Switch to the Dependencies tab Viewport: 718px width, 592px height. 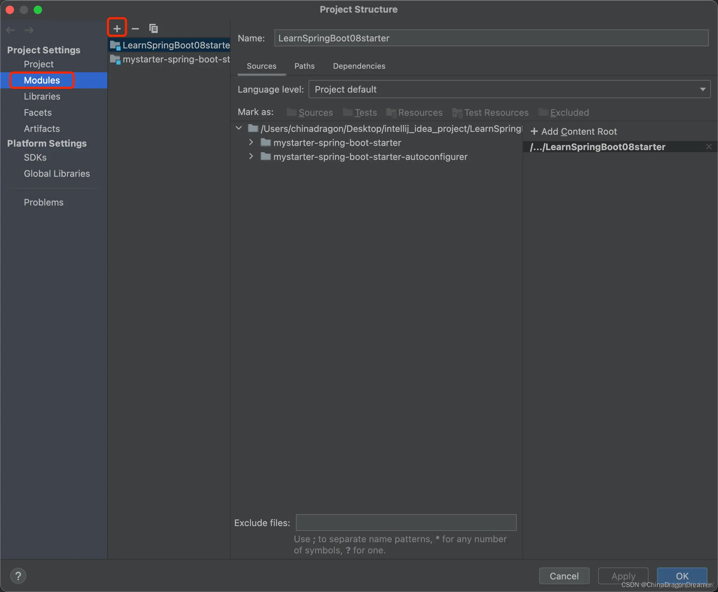coord(359,66)
